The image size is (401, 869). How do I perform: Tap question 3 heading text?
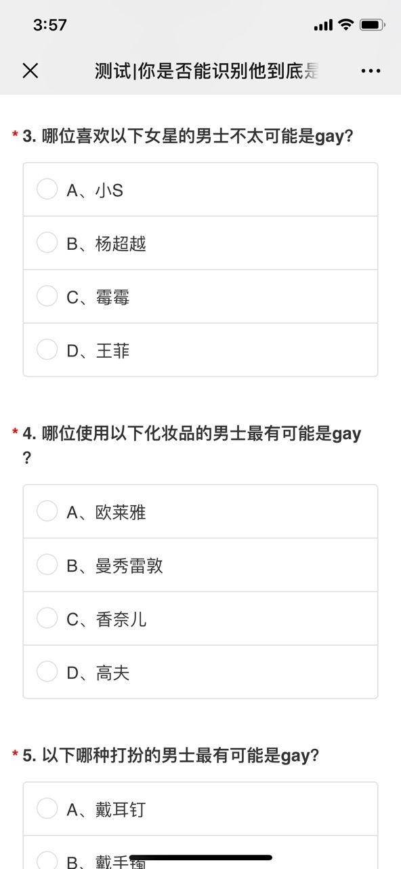click(x=188, y=136)
